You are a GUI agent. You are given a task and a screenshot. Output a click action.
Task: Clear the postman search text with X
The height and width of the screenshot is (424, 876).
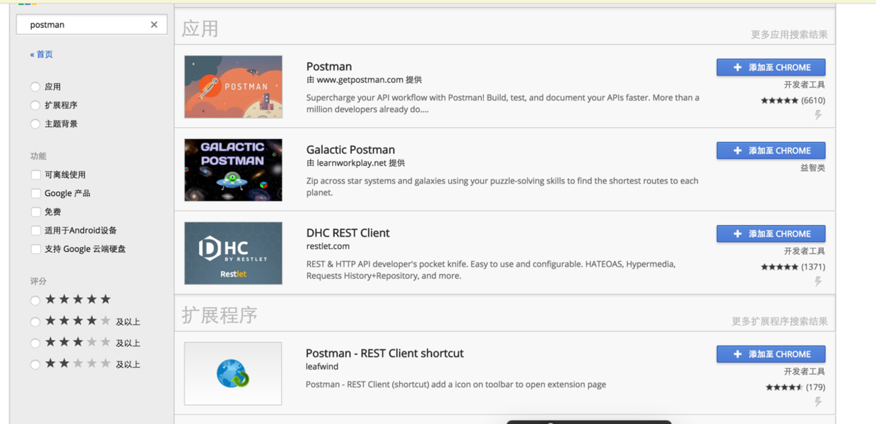154,25
